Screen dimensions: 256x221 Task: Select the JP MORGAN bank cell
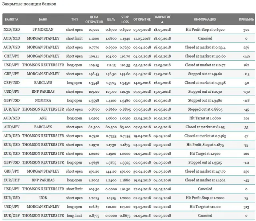(x=43, y=30)
